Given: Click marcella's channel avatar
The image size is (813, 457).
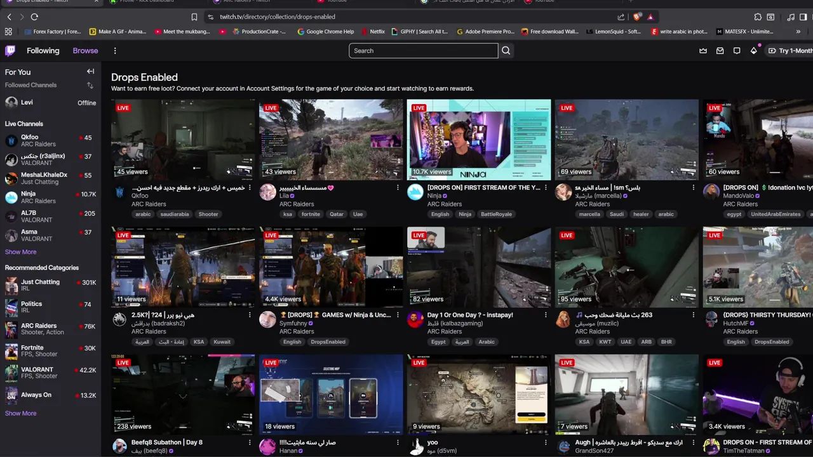Looking at the screenshot, I should click(563, 192).
